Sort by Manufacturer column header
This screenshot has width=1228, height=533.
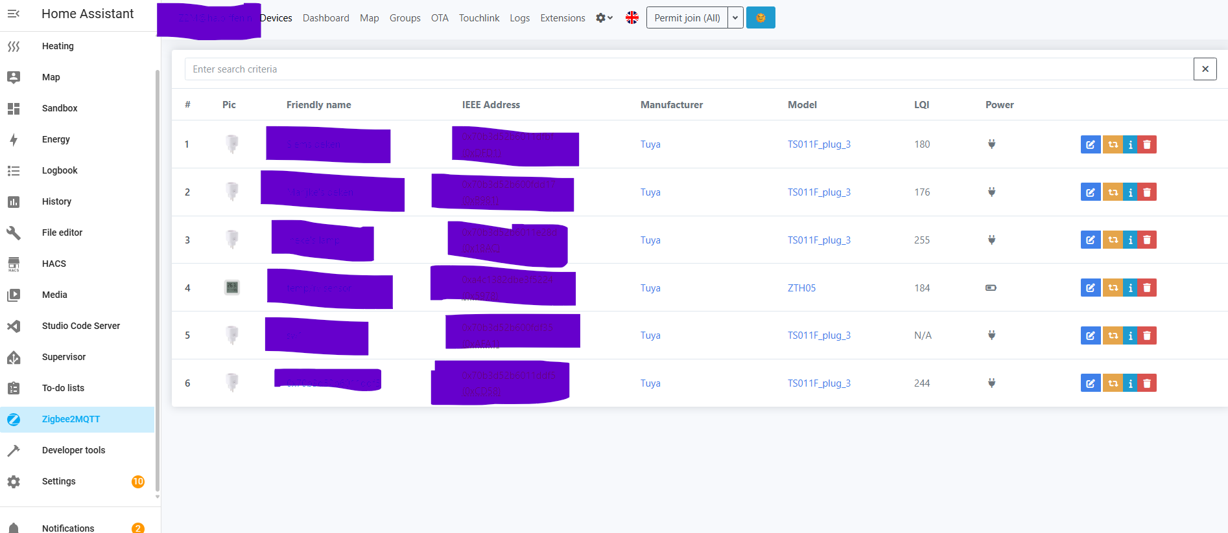[672, 105]
